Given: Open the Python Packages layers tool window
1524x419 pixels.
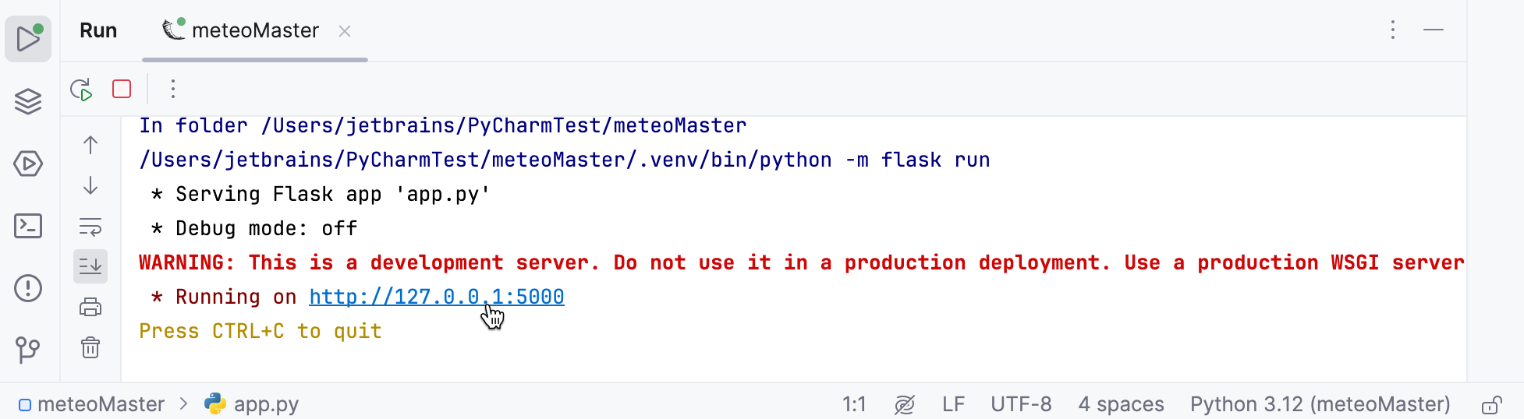Looking at the screenshot, I should [x=28, y=101].
